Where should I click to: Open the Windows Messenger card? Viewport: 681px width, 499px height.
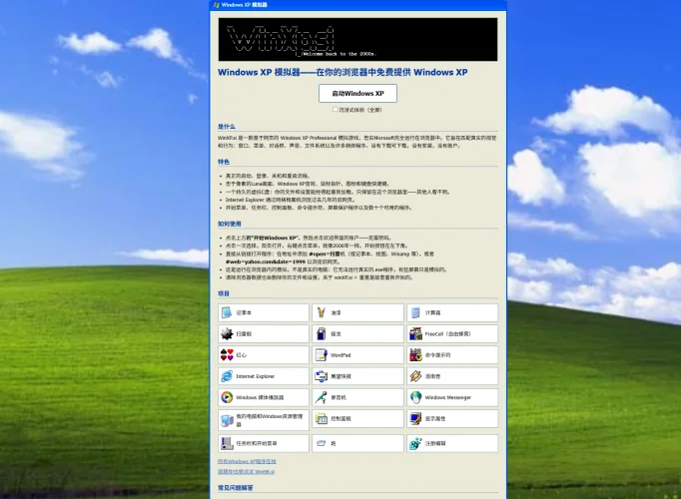[x=452, y=397]
